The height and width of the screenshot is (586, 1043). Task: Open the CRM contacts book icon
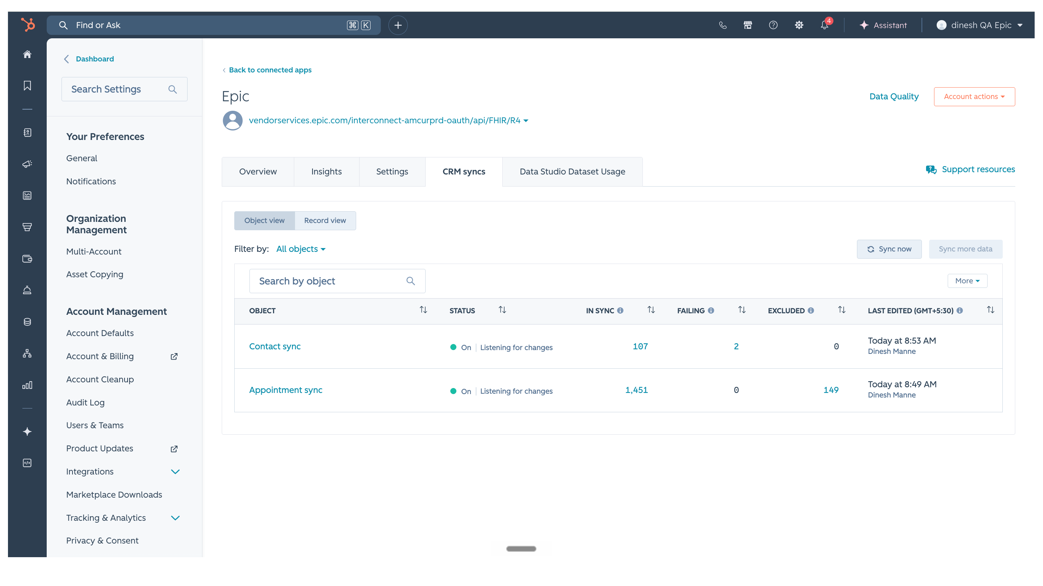coord(27,133)
